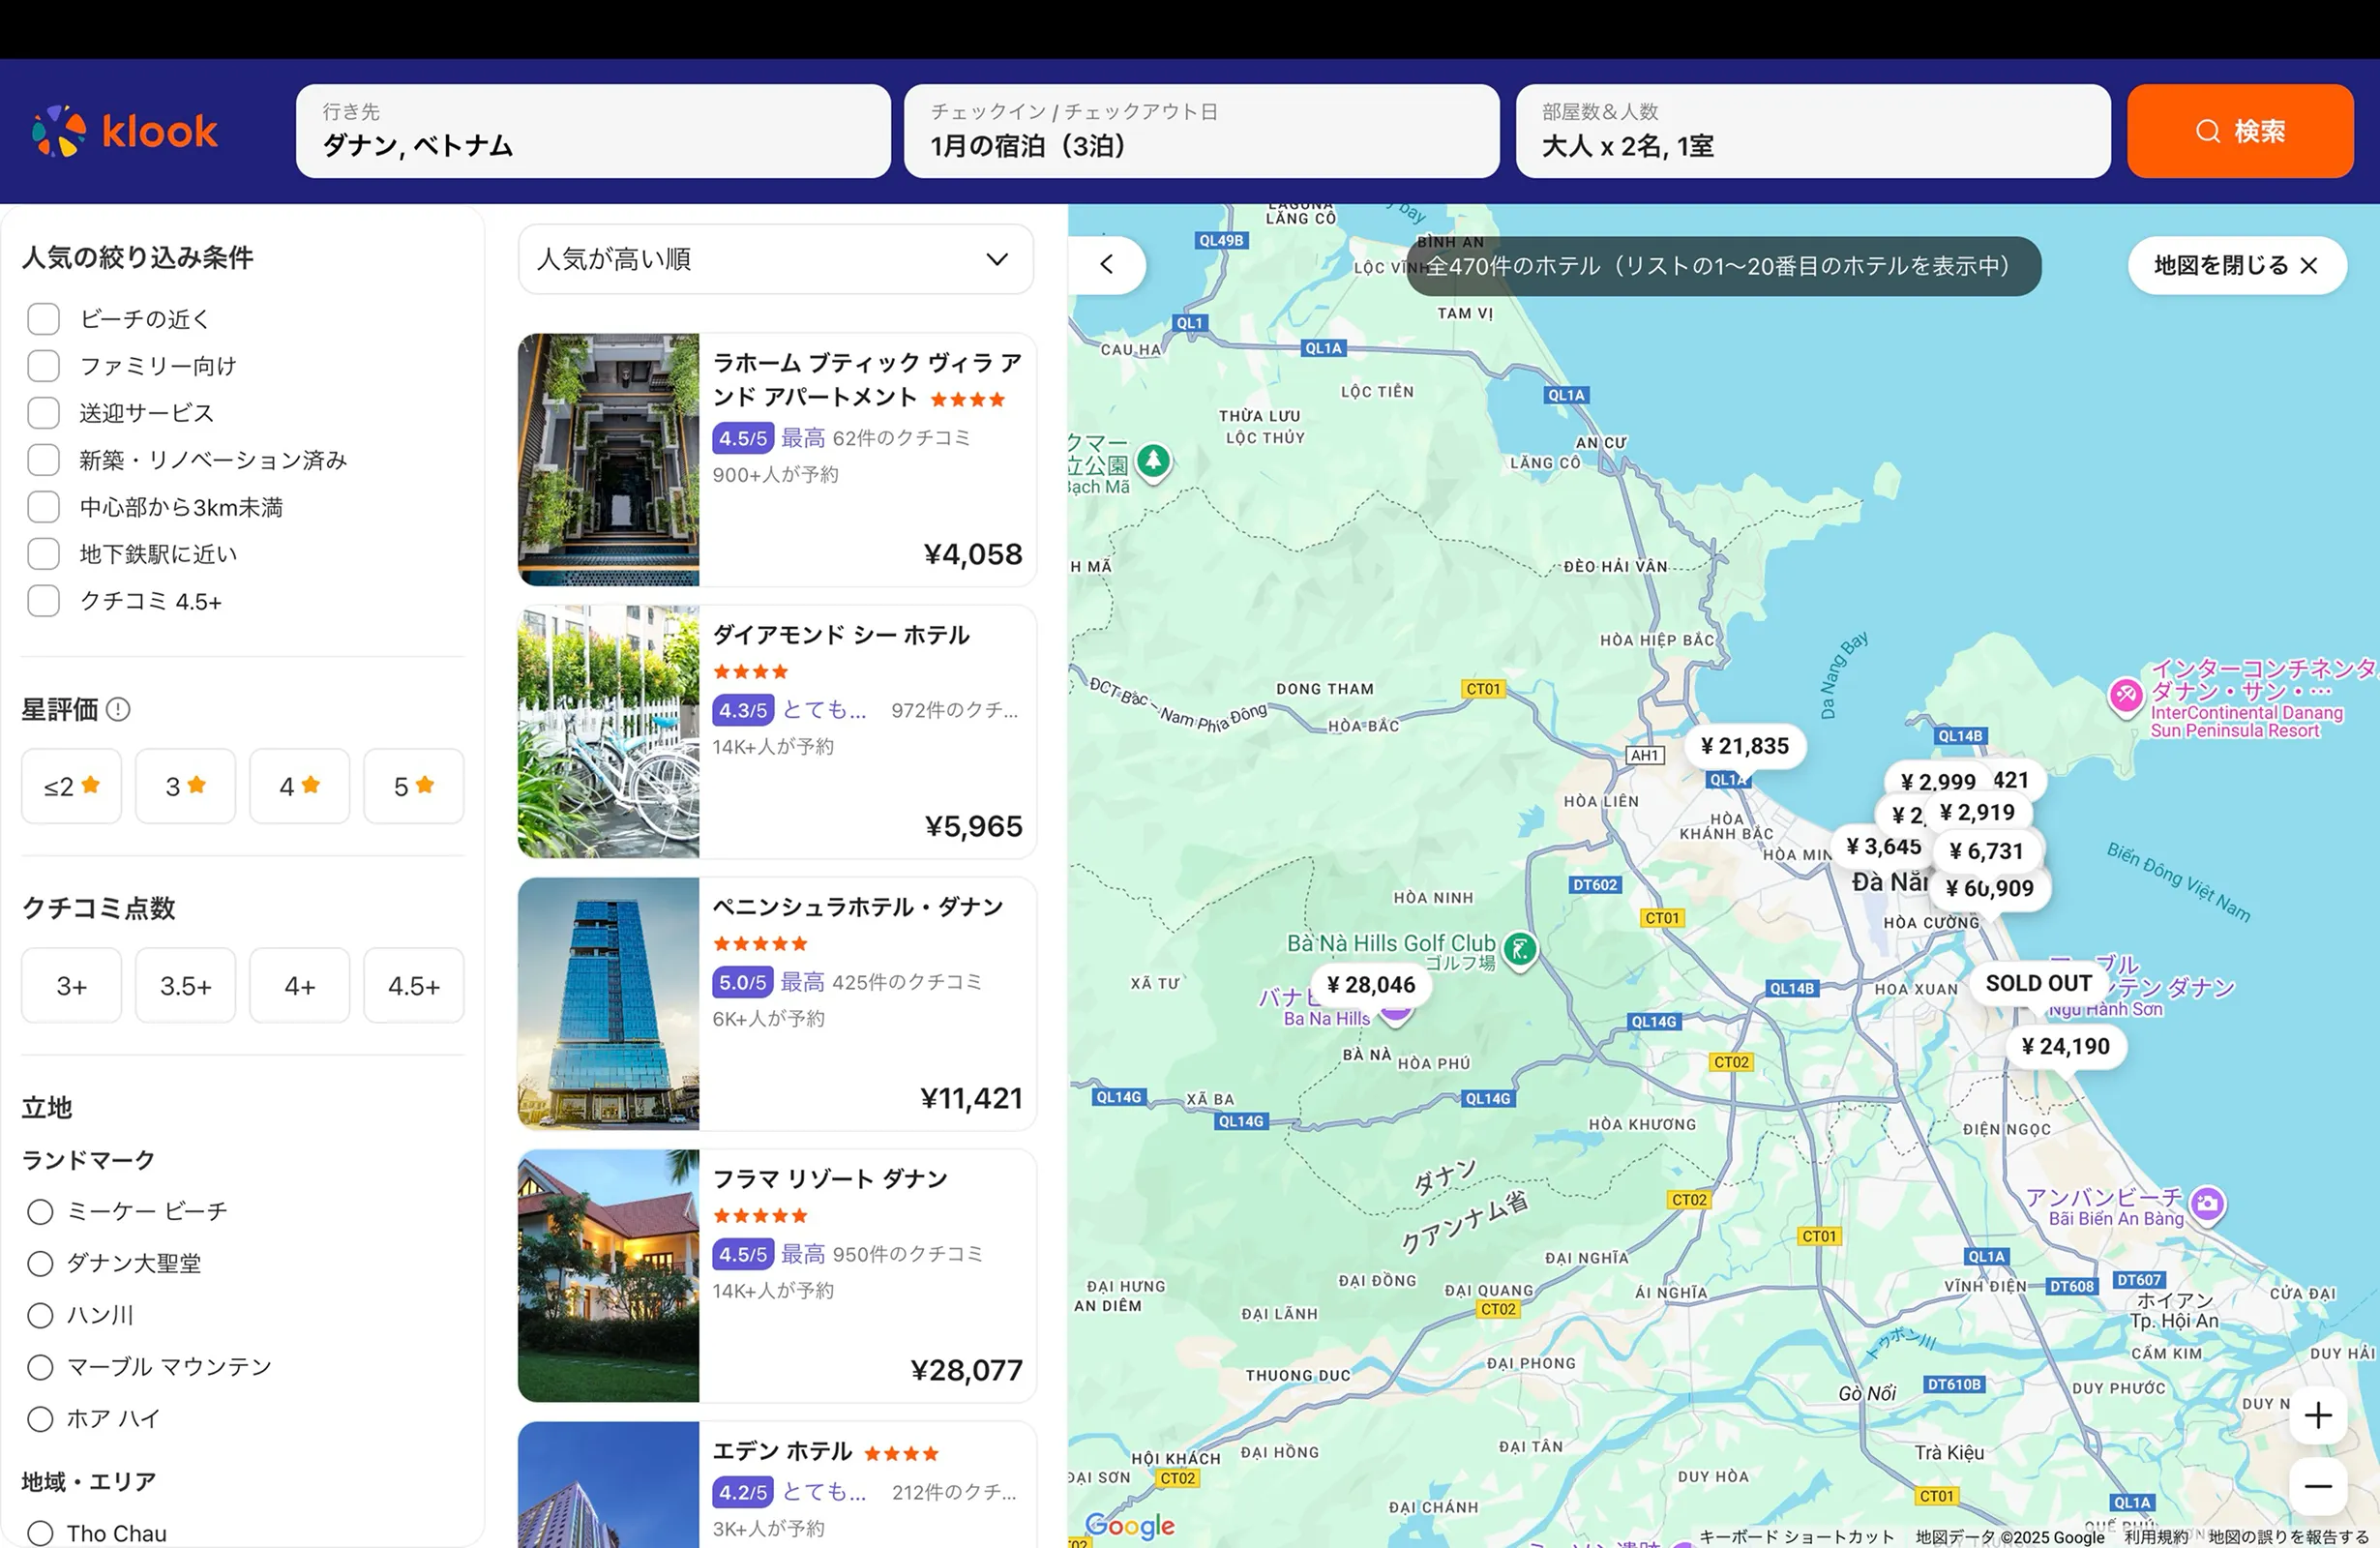Open the 人気が高い順 sort dropdown
The width and height of the screenshot is (2380, 1548).
pos(776,259)
